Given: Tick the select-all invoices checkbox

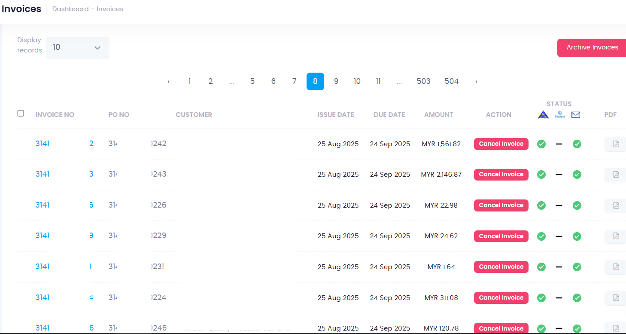Looking at the screenshot, I should [x=21, y=113].
